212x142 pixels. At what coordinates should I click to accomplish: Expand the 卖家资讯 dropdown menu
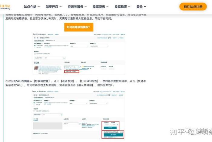click(x=101, y=7)
